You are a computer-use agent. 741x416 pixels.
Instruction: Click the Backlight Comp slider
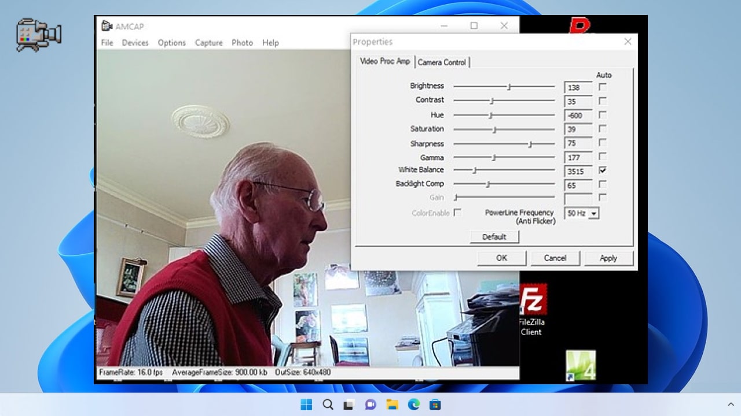504,184
